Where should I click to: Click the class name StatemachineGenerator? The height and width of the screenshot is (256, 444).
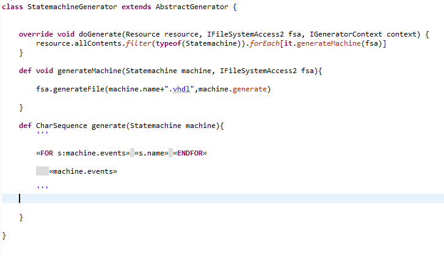coord(72,7)
